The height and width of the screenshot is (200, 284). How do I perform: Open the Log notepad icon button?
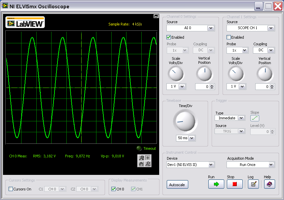(x=253, y=184)
